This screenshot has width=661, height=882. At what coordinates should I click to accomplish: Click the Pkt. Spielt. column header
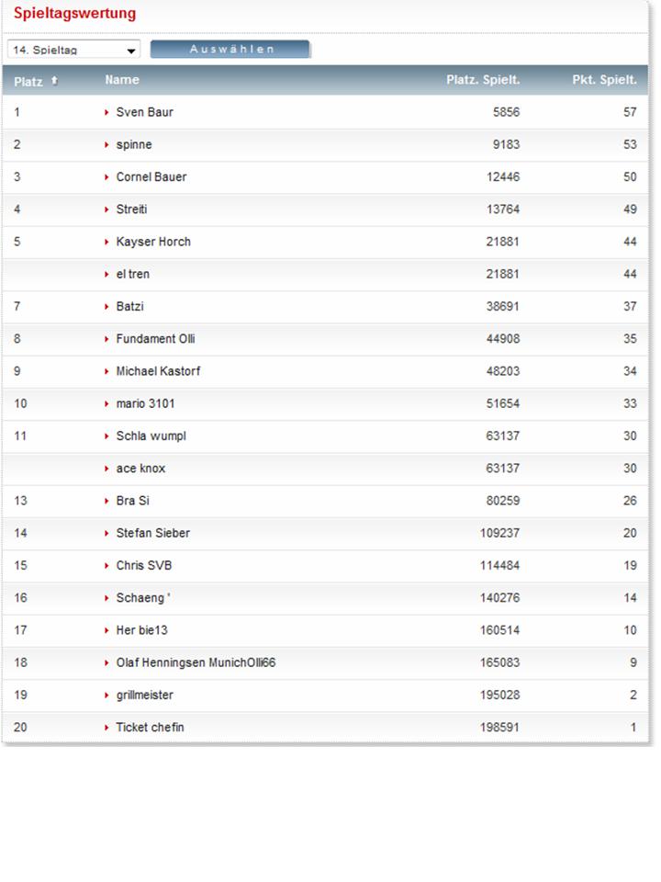[604, 80]
